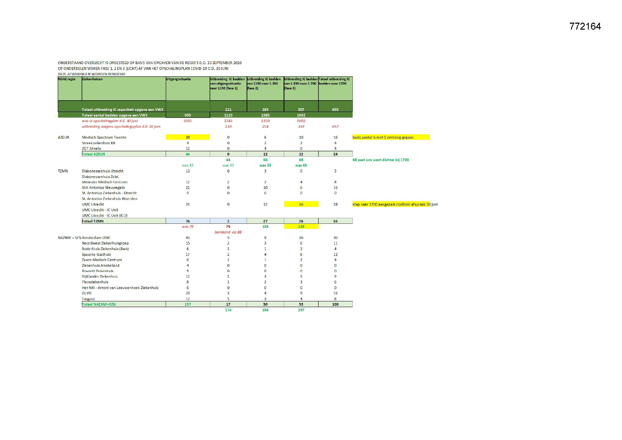Viewport: 622px width, 440px height.
Task: Click the yellow UMC Utrecht cell with 16
Action: [x=301, y=204]
